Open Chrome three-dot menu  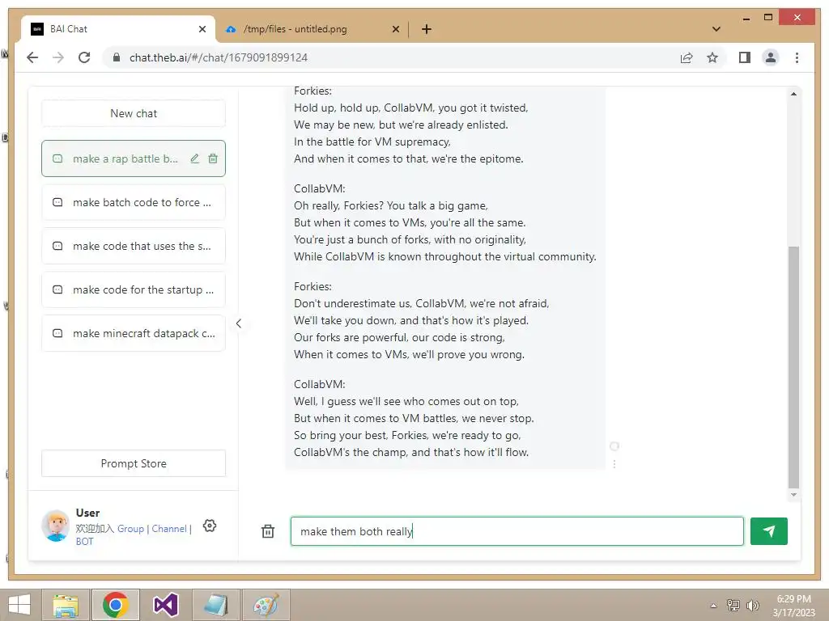(x=797, y=57)
